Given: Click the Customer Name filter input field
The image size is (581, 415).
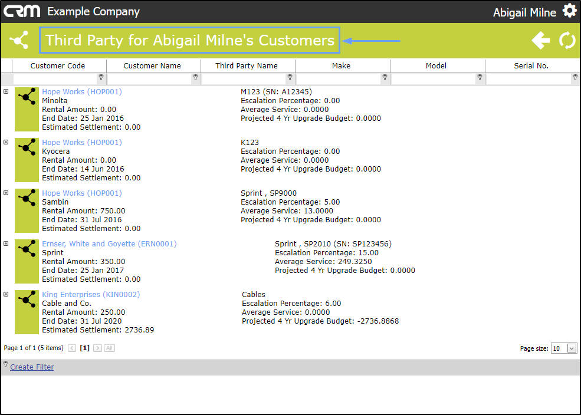Looking at the screenshot, I should point(150,78).
